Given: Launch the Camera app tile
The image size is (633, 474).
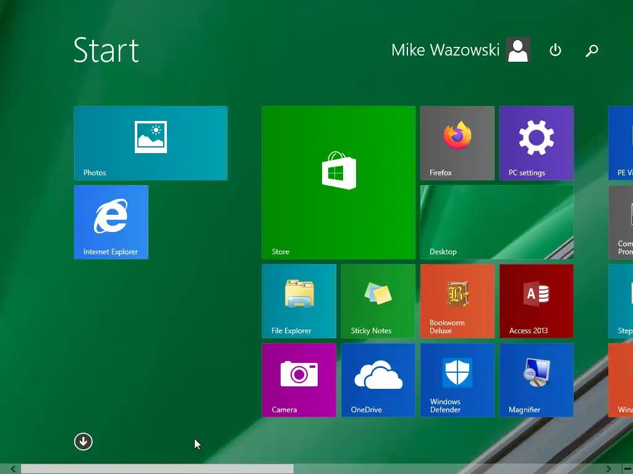Looking at the screenshot, I should coord(299,380).
